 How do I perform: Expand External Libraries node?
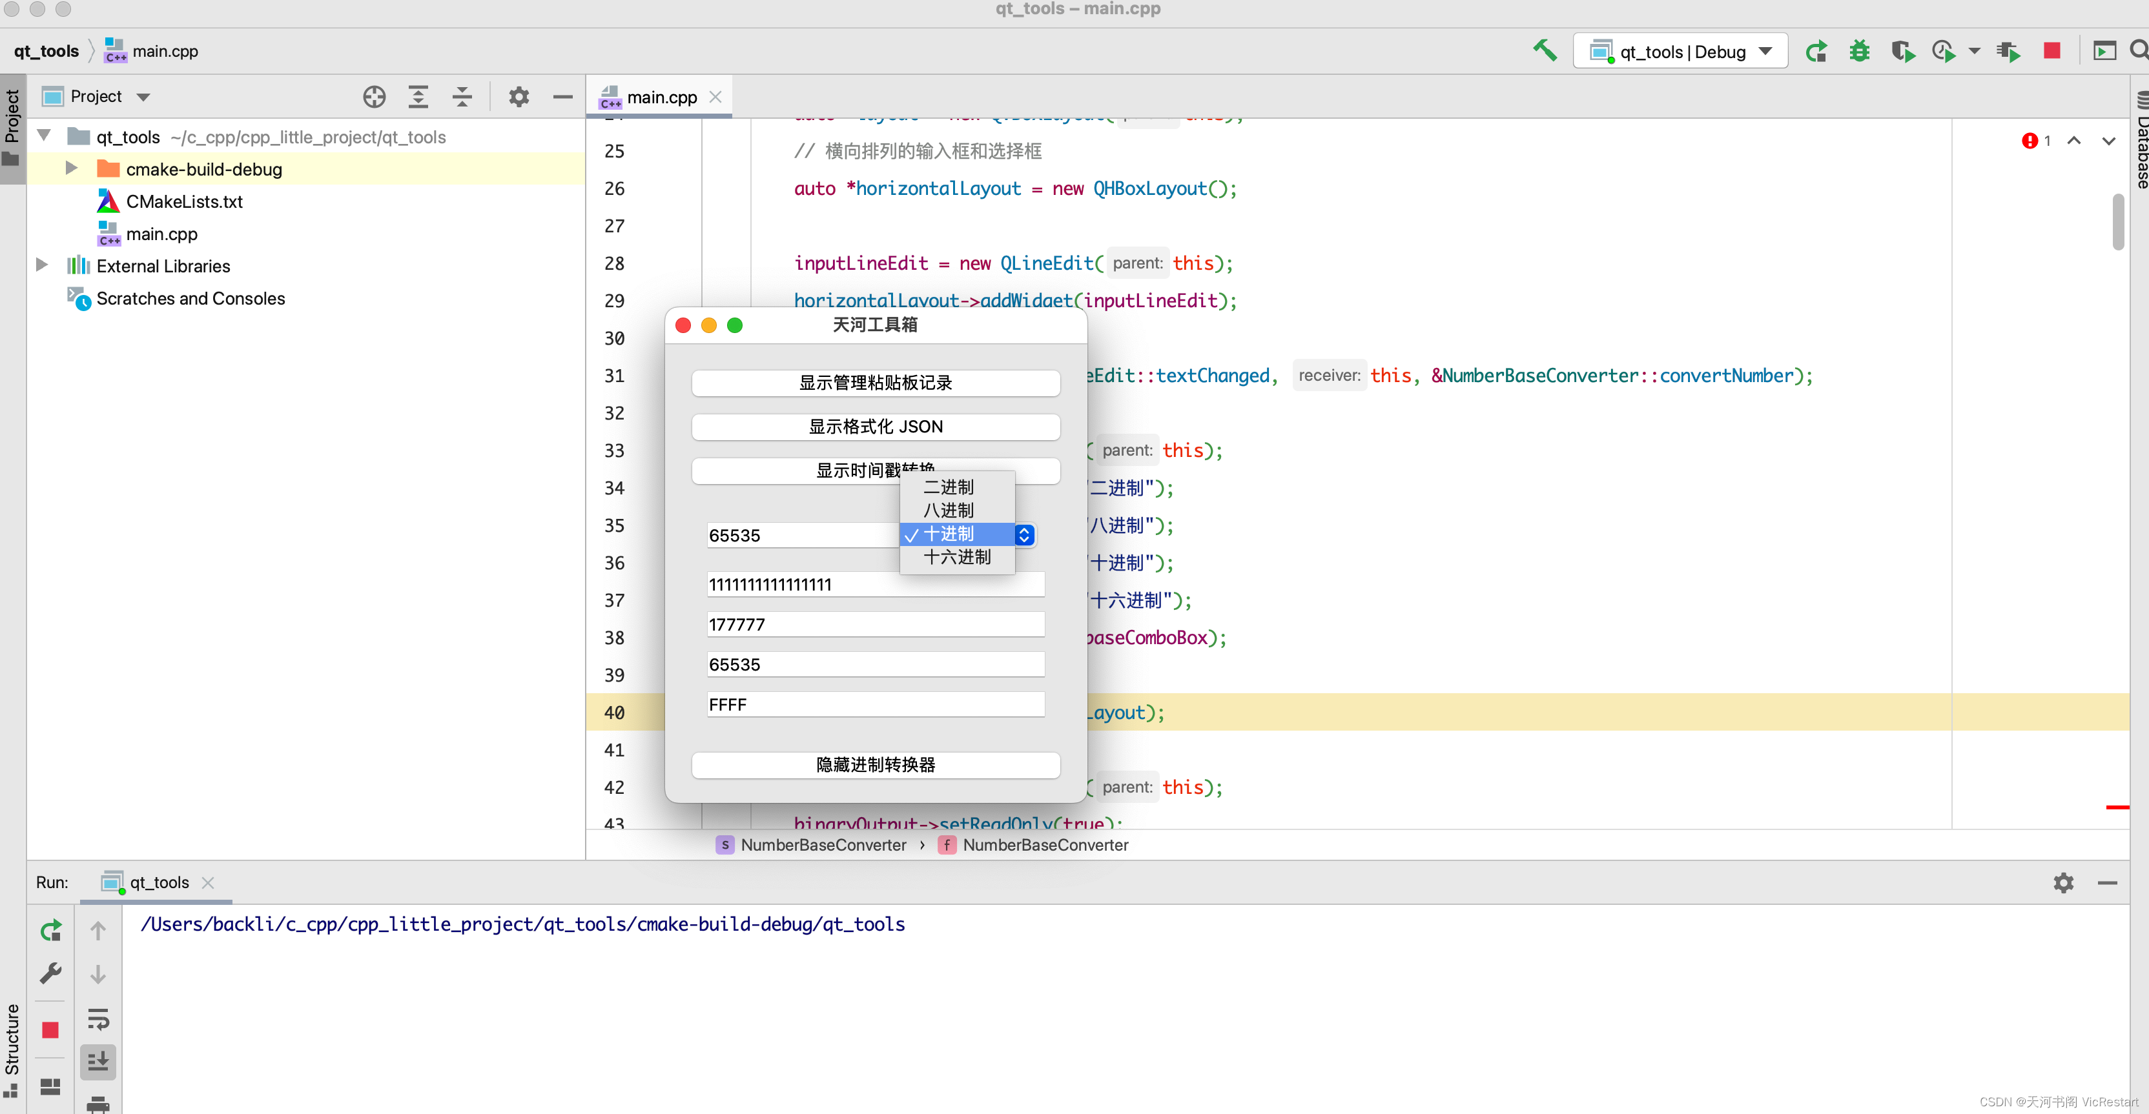click(x=41, y=265)
